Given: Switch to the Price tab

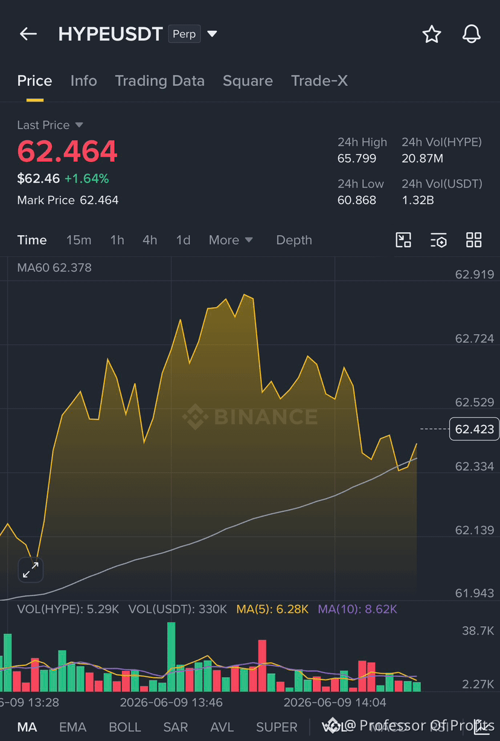Looking at the screenshot, I should (x=34, y=81).
